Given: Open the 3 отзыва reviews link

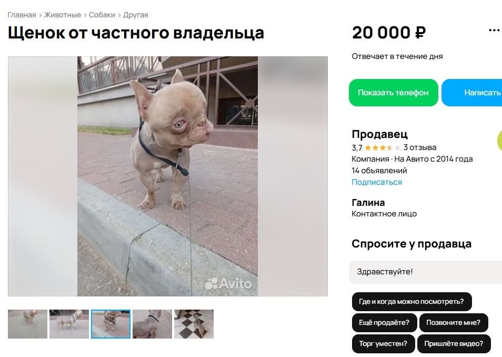Looking at the screenshot, I should point(420,147).
